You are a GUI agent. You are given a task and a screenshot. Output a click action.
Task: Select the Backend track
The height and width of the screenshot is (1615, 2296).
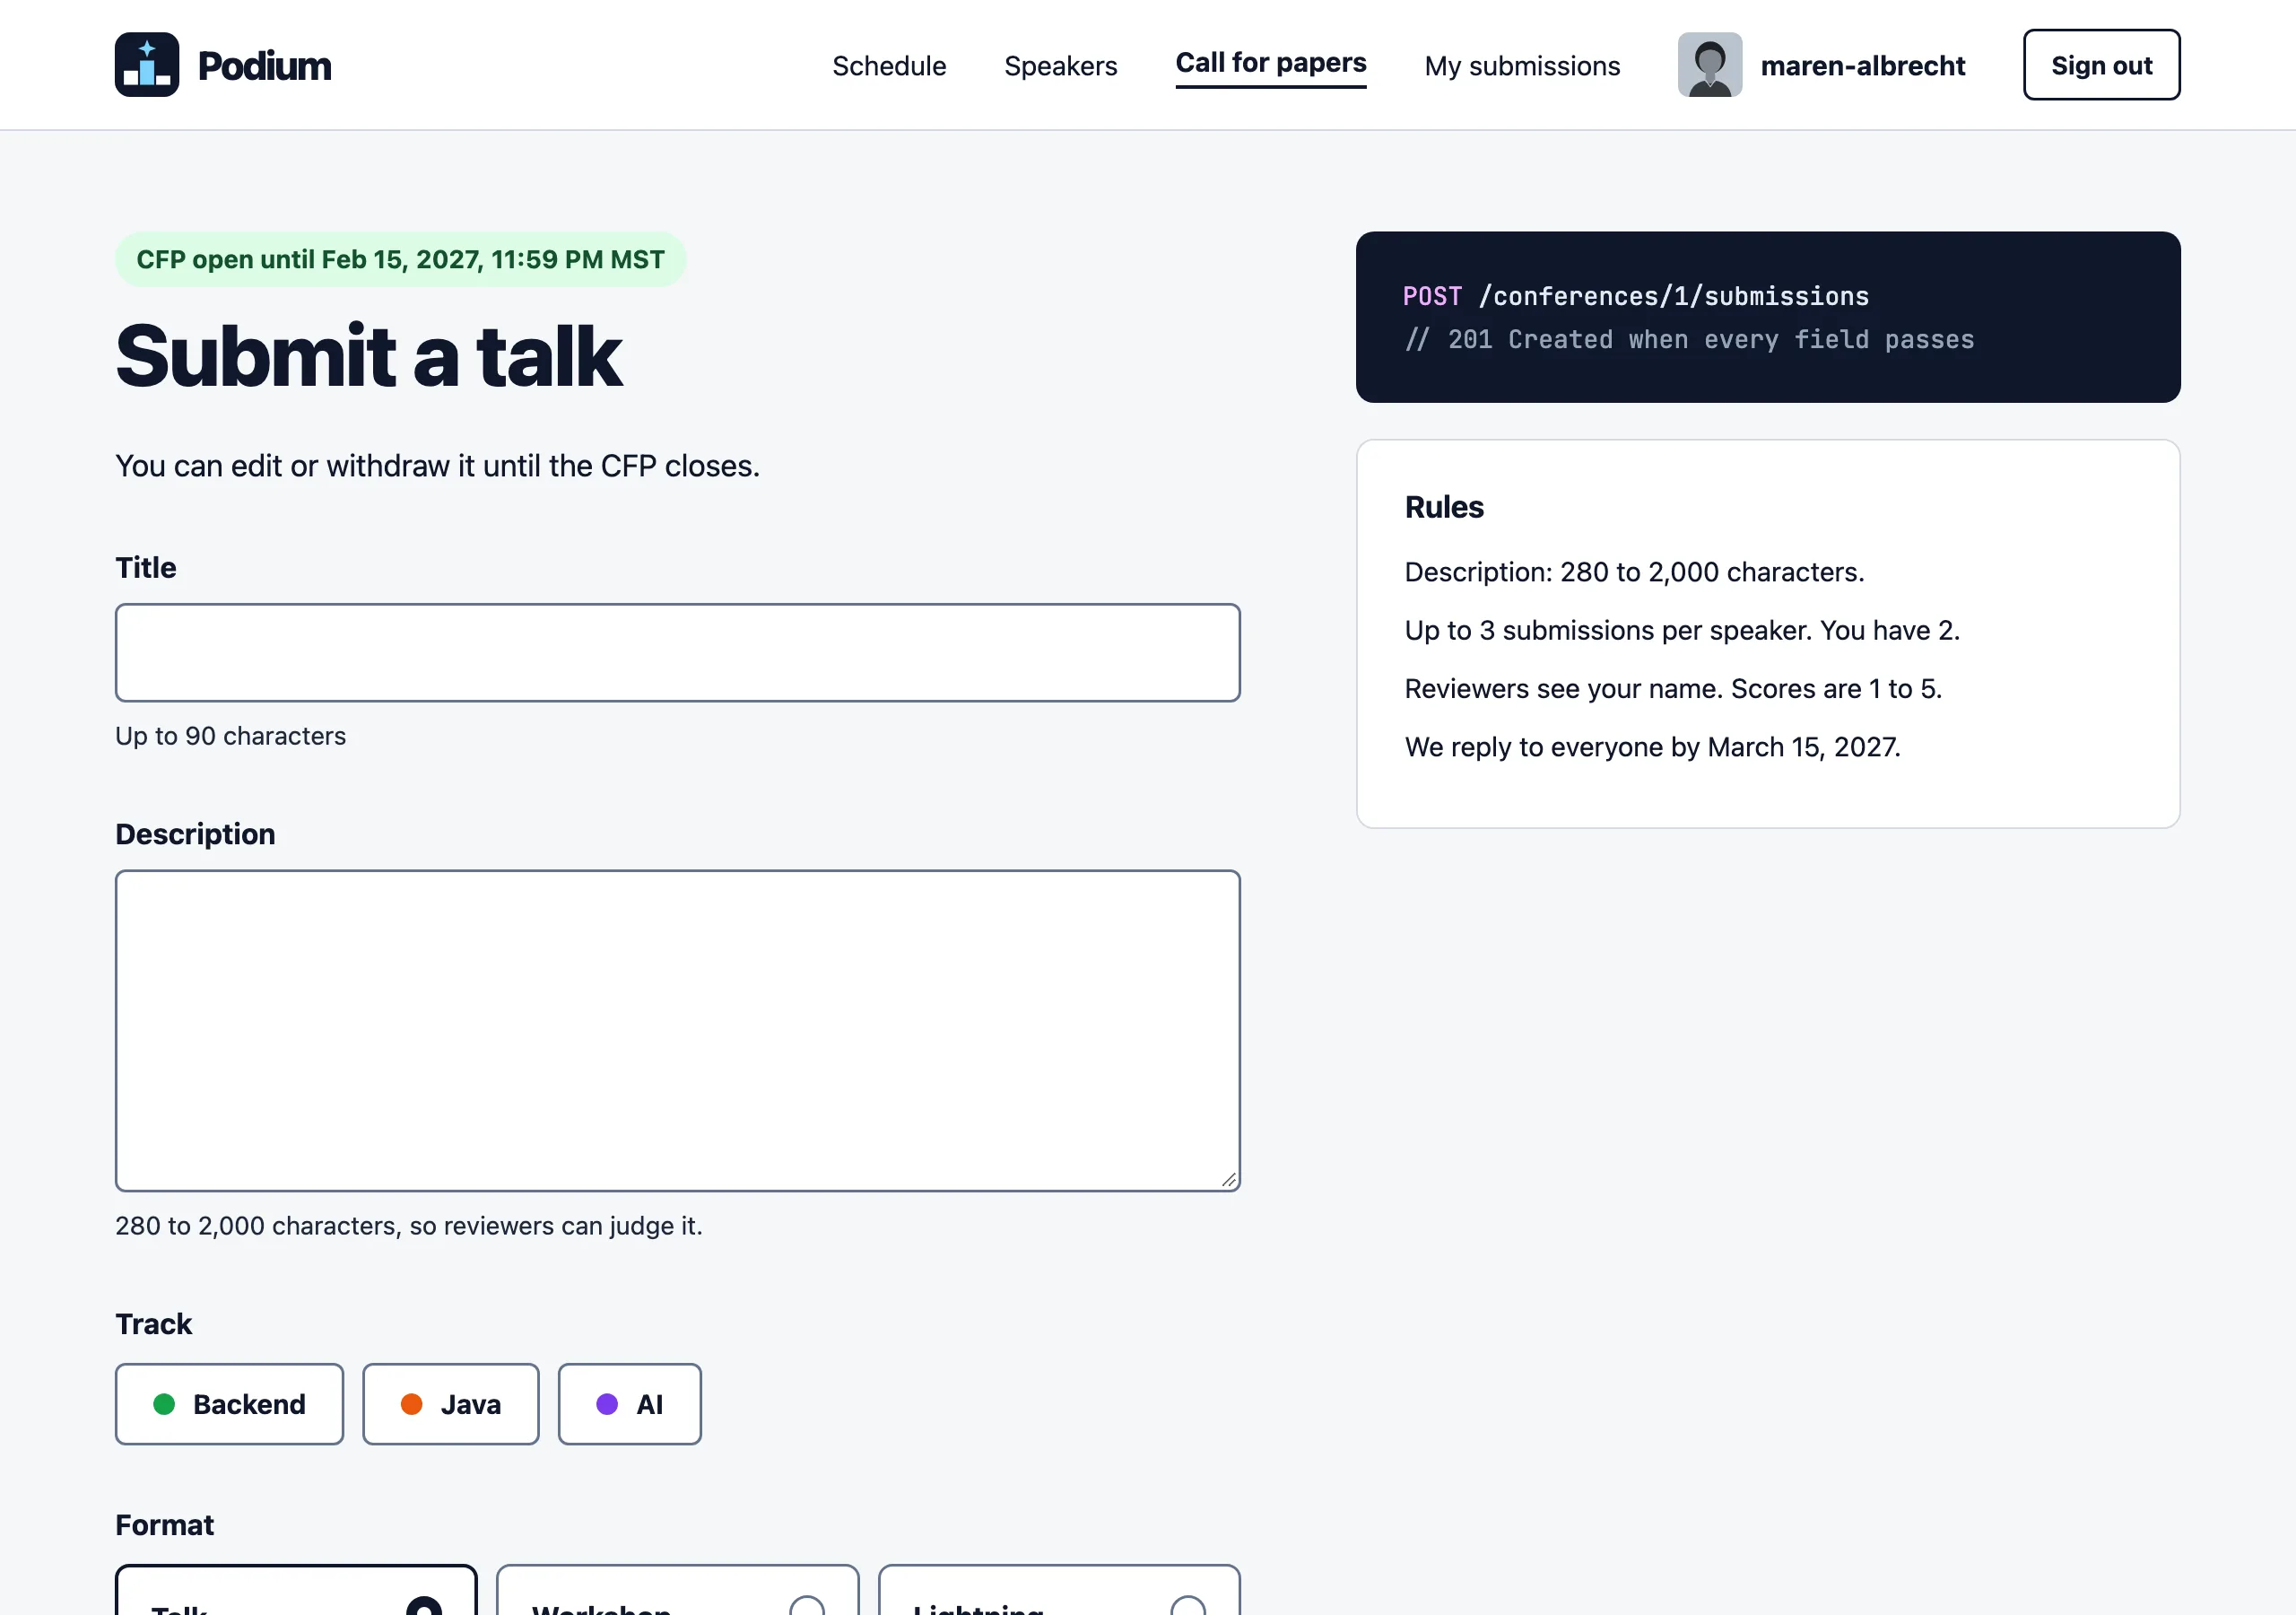(230, 1404)
